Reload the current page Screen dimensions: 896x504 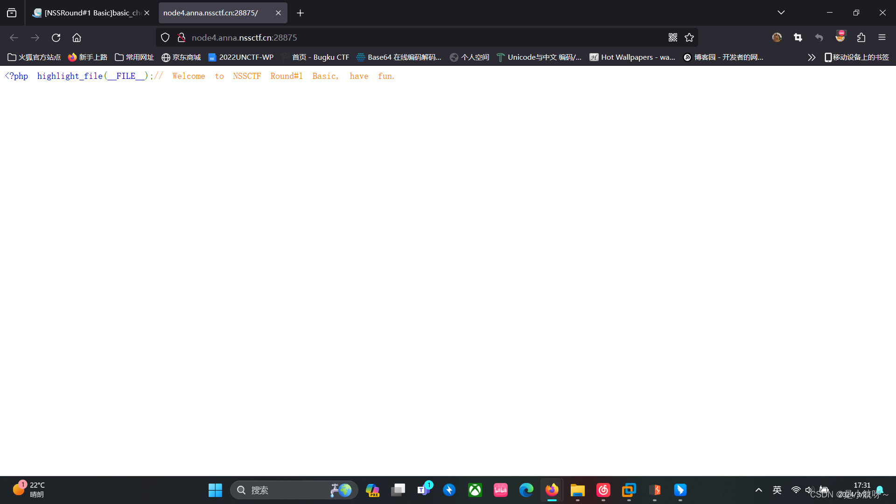coord(56,37)
